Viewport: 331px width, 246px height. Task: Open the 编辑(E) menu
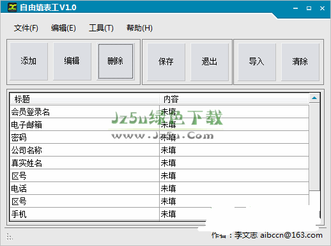click(x=63, y=28)
